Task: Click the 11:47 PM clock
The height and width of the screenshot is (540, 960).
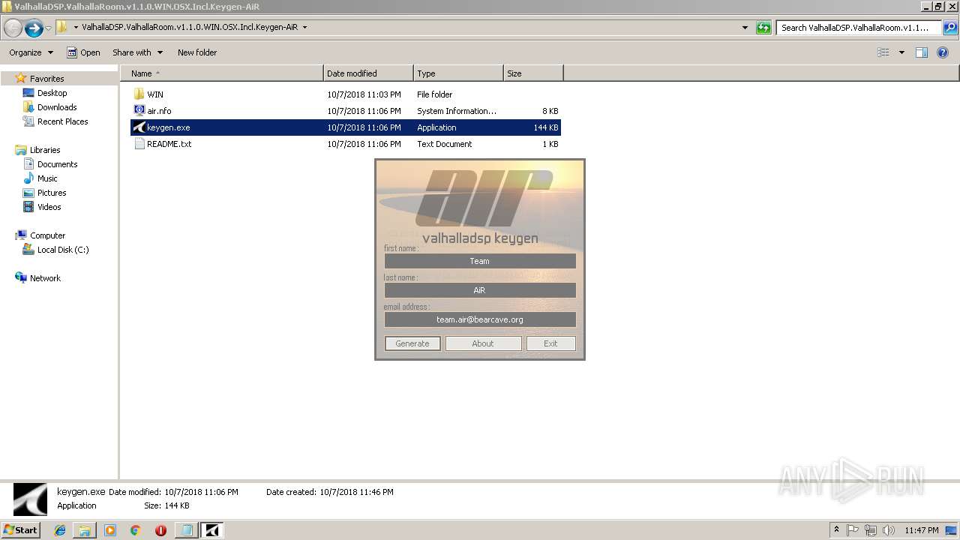Action: (922, 530)
